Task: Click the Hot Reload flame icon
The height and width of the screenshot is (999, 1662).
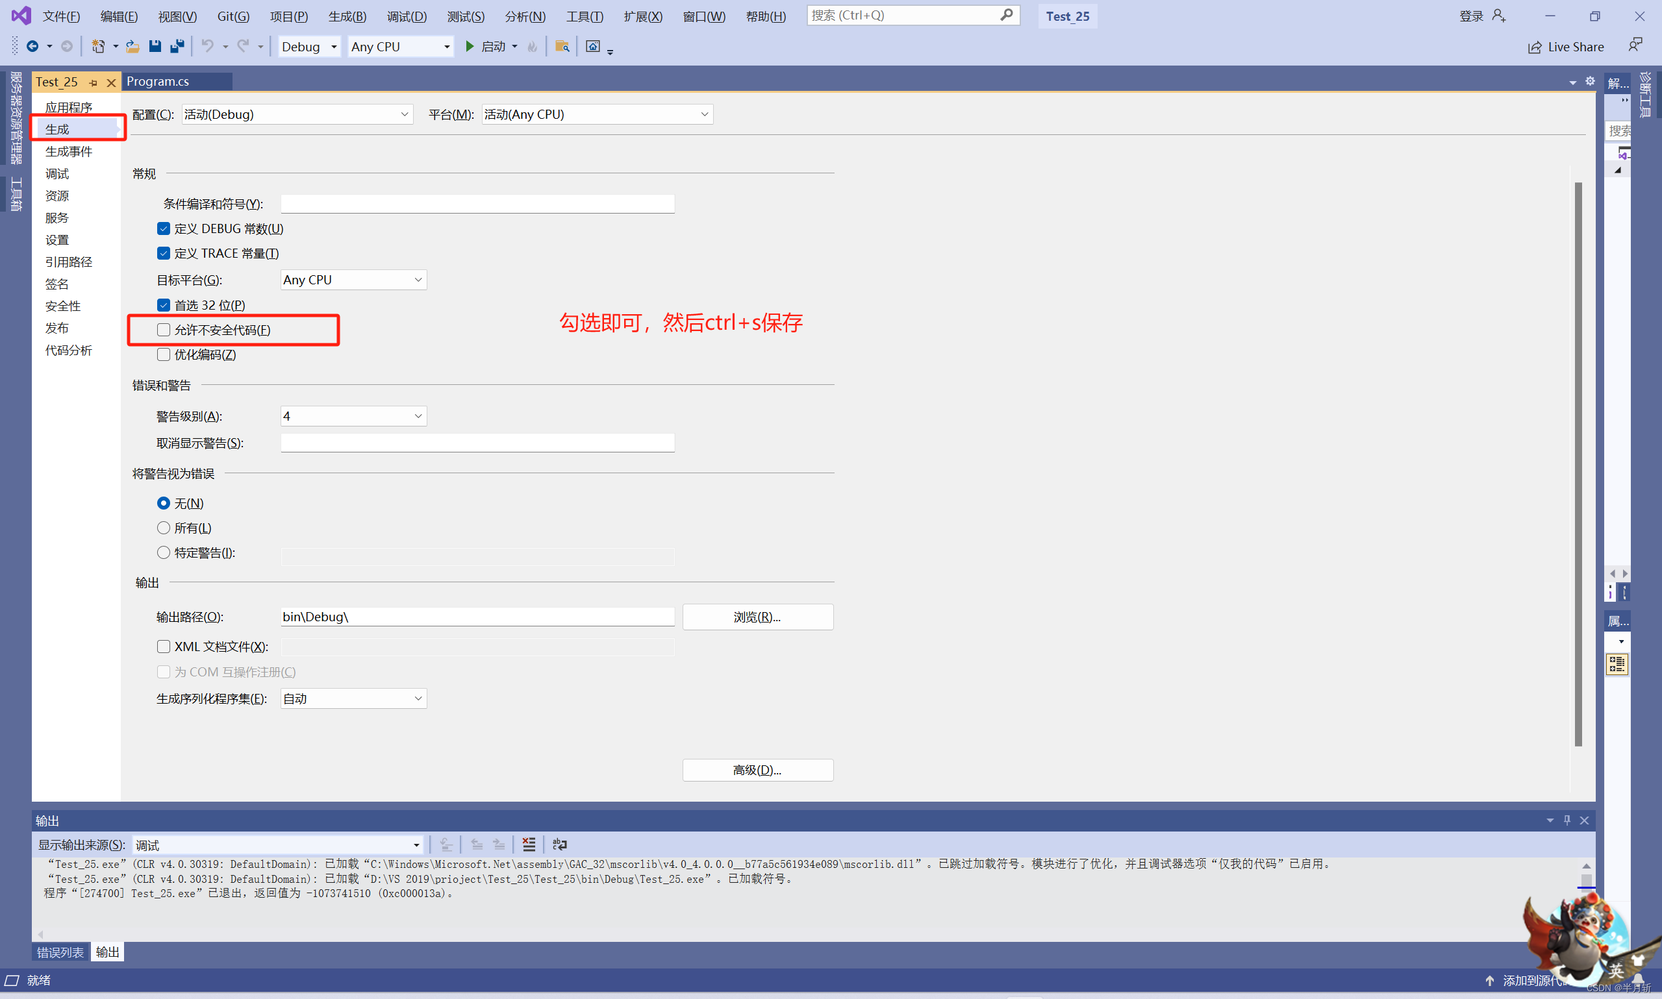Action: pos(532,47)
